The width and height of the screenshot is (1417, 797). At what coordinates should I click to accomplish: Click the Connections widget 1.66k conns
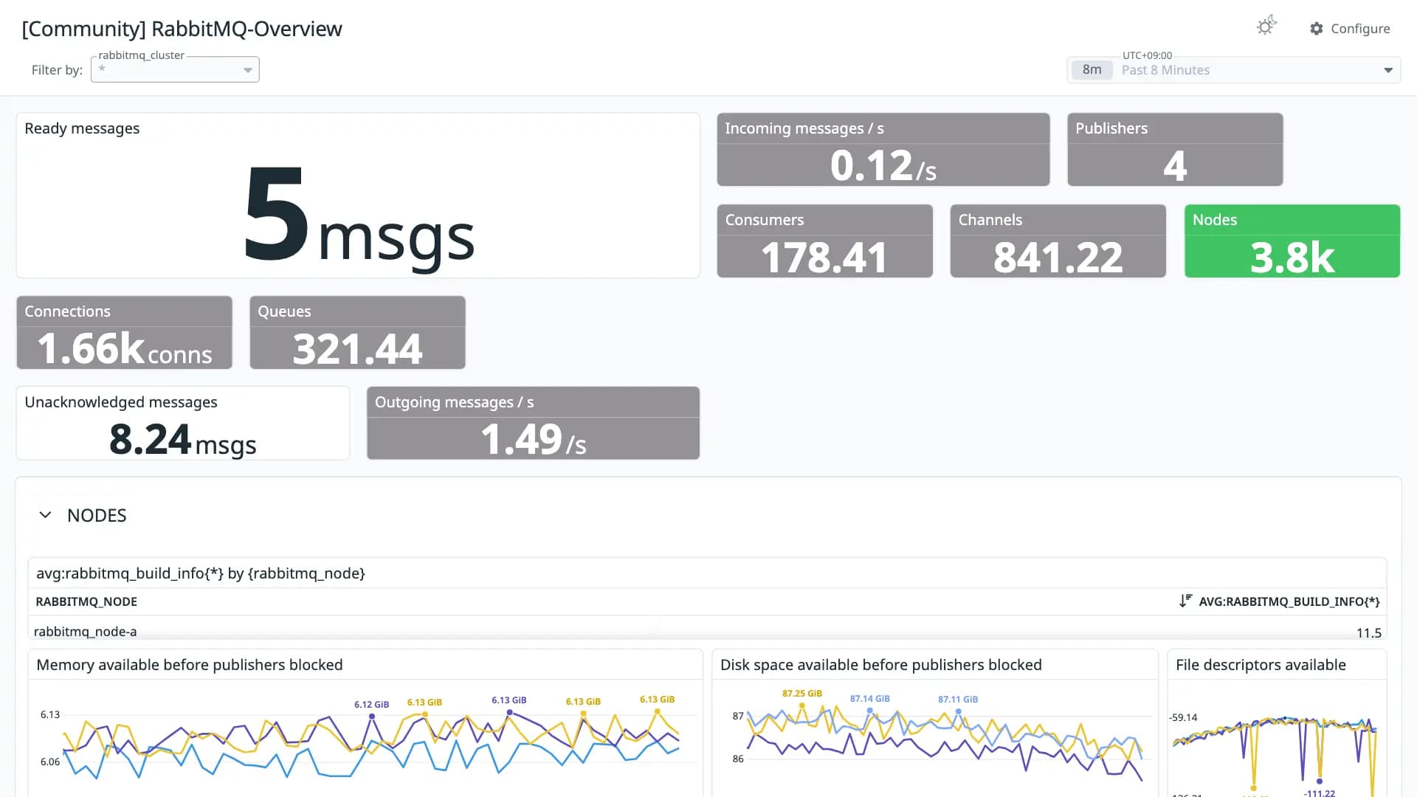tap(125, 333)
